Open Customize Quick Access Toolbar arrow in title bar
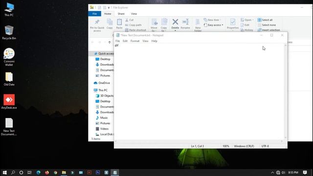This screenshot has width=313, height=176. tap(109, 8)
